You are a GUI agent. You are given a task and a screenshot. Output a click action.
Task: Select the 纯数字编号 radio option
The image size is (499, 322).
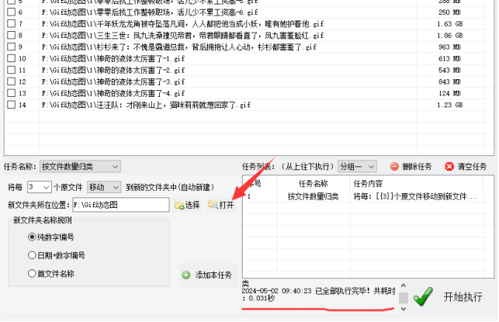pyautogui.click(x=32, y=237)
